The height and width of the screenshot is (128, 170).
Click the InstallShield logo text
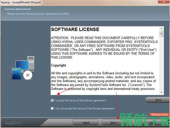click(13, 123)
